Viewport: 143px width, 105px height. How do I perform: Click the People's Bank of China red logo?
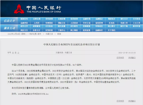click(19, 9)
